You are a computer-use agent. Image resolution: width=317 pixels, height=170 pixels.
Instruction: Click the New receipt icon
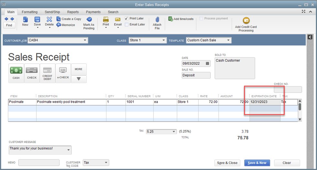click(x=25, y=20)
